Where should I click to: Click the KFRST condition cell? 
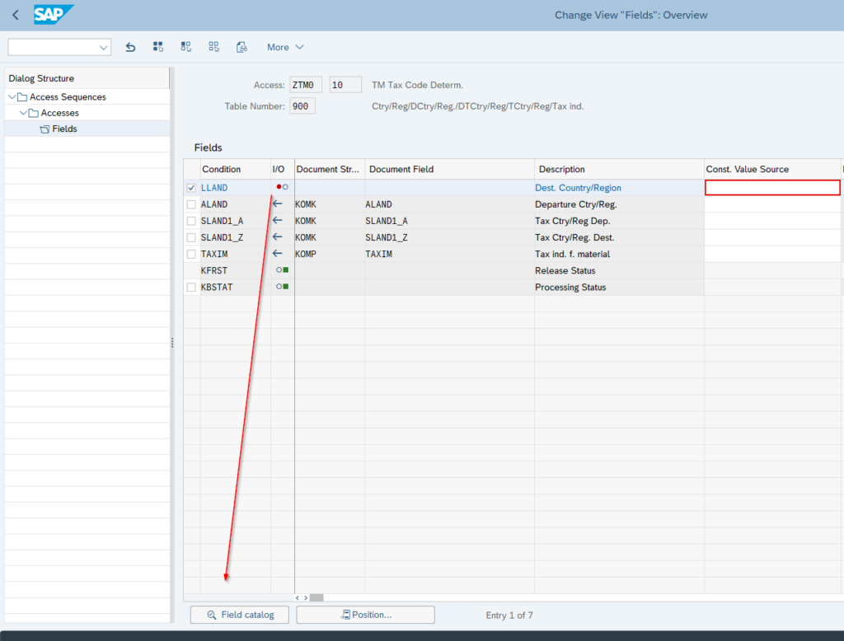point(235,271)
